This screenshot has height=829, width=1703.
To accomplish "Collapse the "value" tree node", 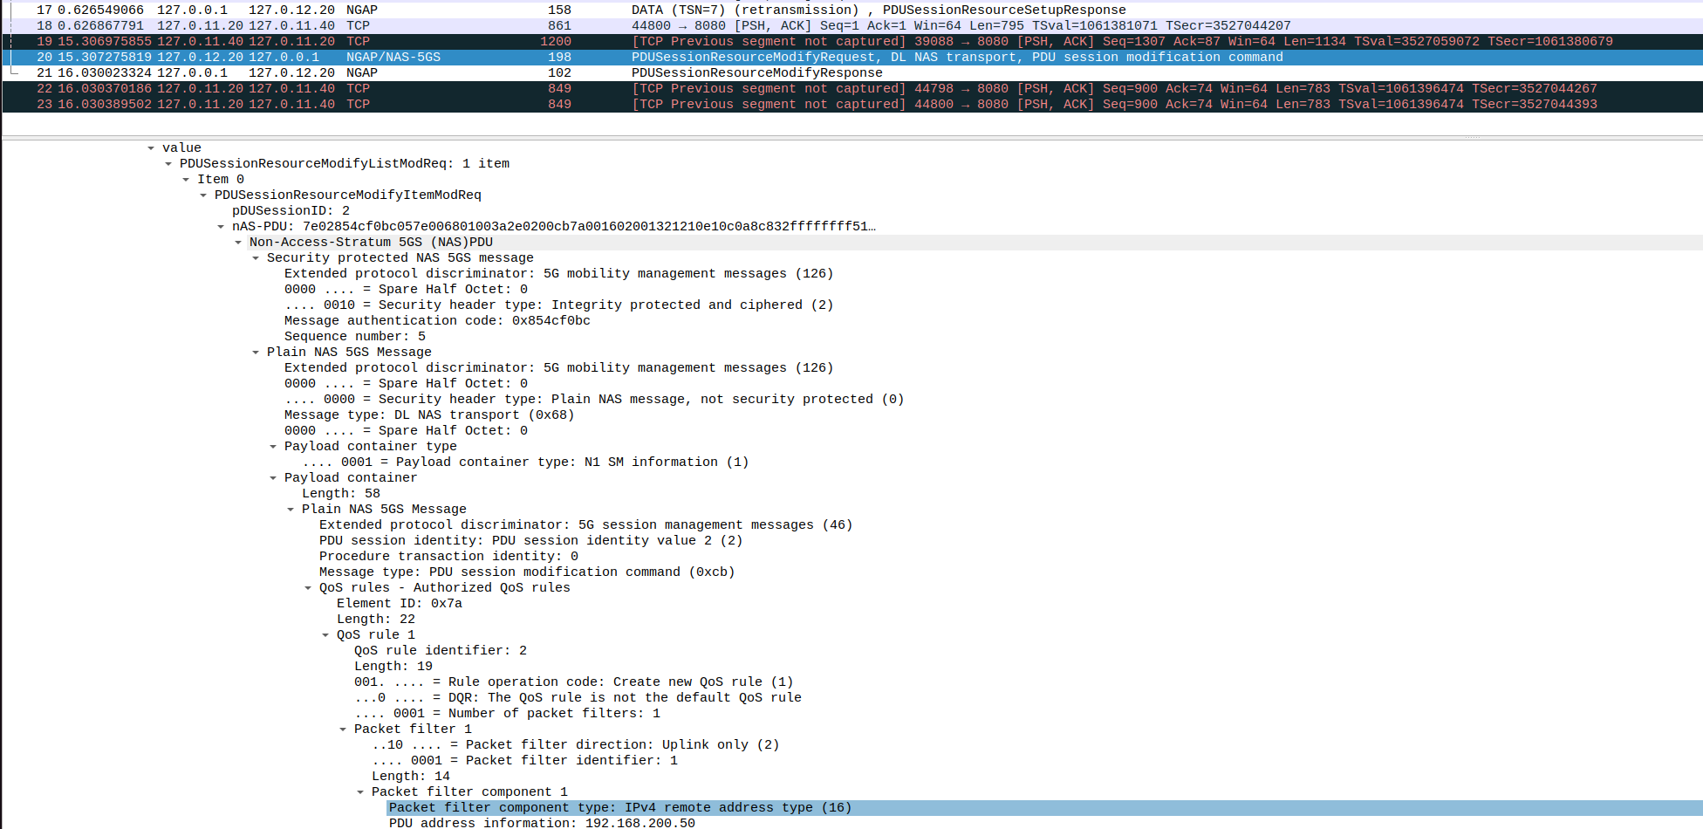I will (x=152, y=147).
